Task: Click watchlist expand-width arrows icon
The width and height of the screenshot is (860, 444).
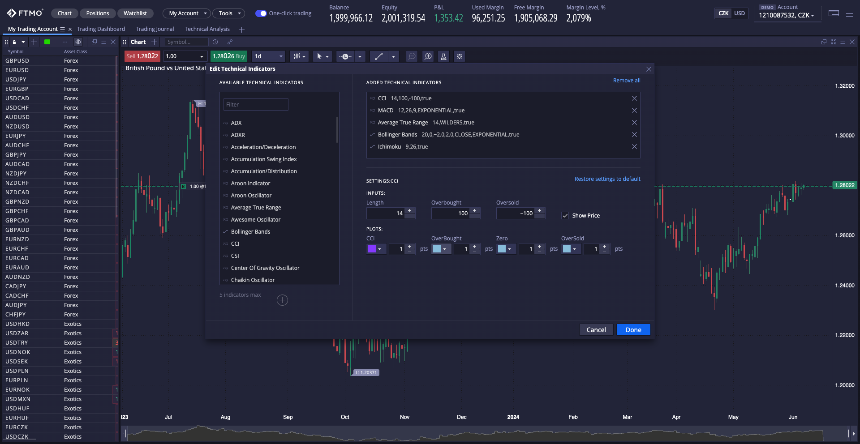Action: click(78, 42)
